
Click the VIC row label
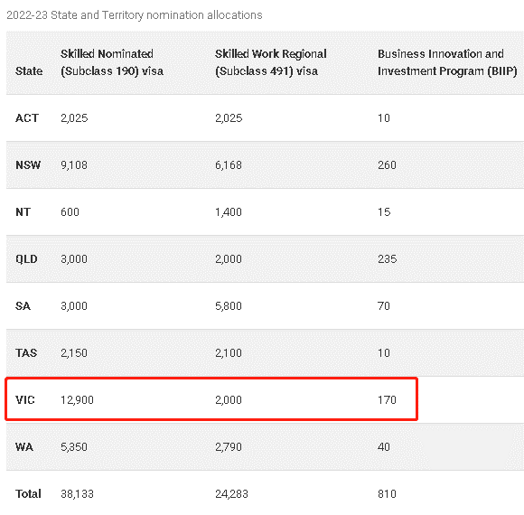[25, 400]
